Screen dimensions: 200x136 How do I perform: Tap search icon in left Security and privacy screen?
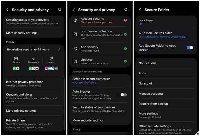[x=60, y=10]
